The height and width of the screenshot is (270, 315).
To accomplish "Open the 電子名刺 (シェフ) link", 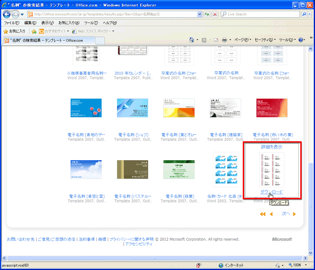I will point(133,135).
